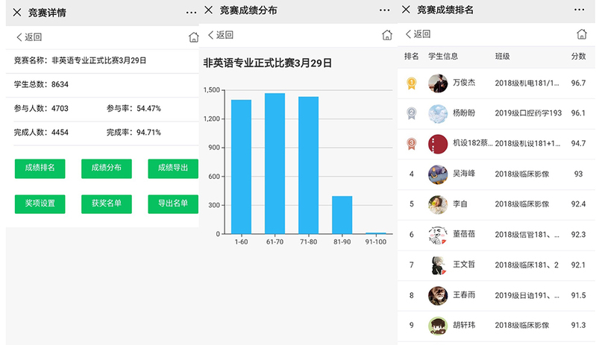The height and width of the screenshot is (345, 596).
Task: Click the bronze third-place medal icon
Action: click(x=411, y=143)
